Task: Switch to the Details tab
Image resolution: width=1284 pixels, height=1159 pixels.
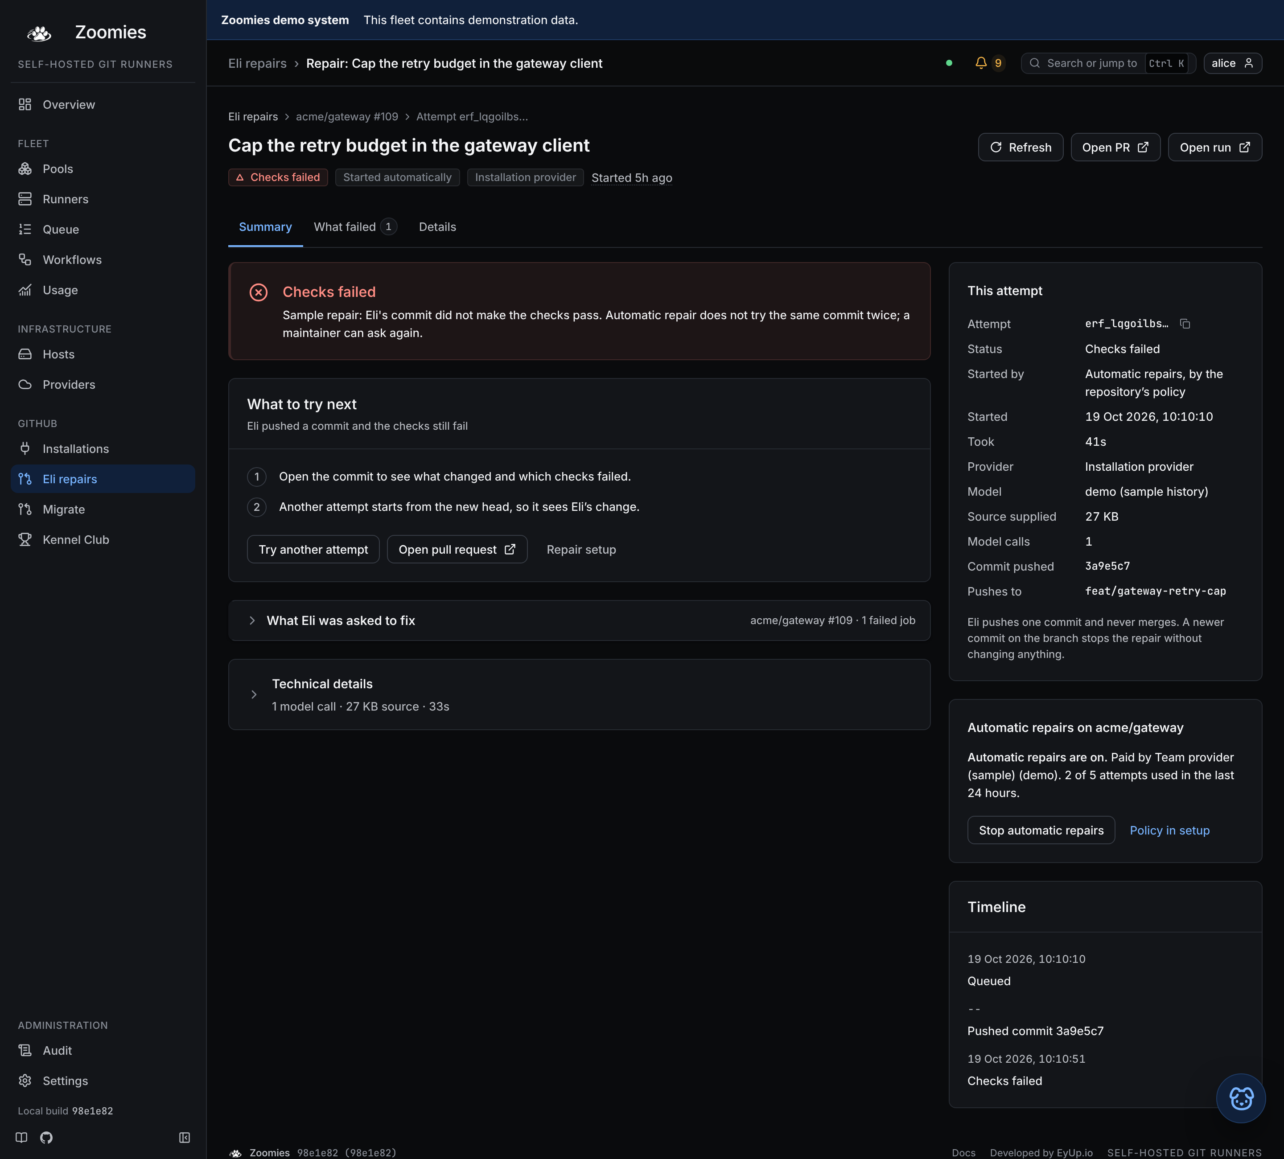Action: point(437,227)
